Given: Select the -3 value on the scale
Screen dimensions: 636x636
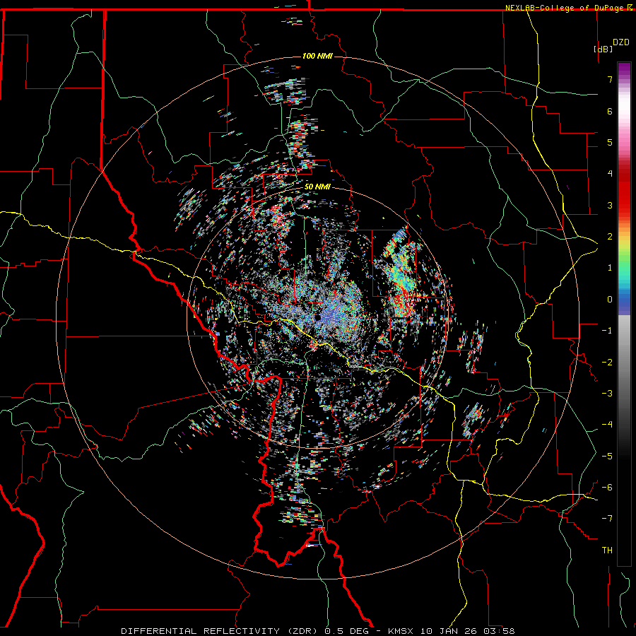Looking at the screenshot, I should pyautogui.click(x=607, y=393).
